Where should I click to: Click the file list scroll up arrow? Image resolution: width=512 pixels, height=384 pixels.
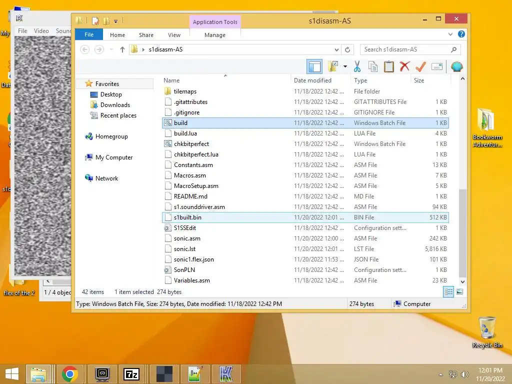[x=462, y=79]
